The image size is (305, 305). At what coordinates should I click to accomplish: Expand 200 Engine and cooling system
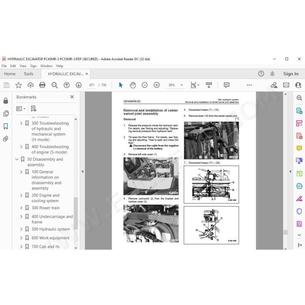(x=21, y=195)
